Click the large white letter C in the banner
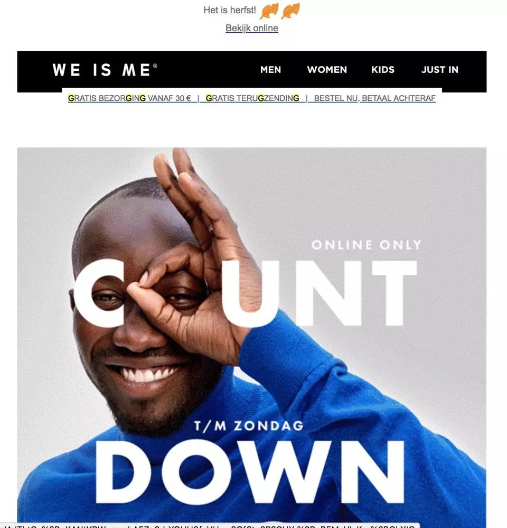 click(x=98, y=293)
